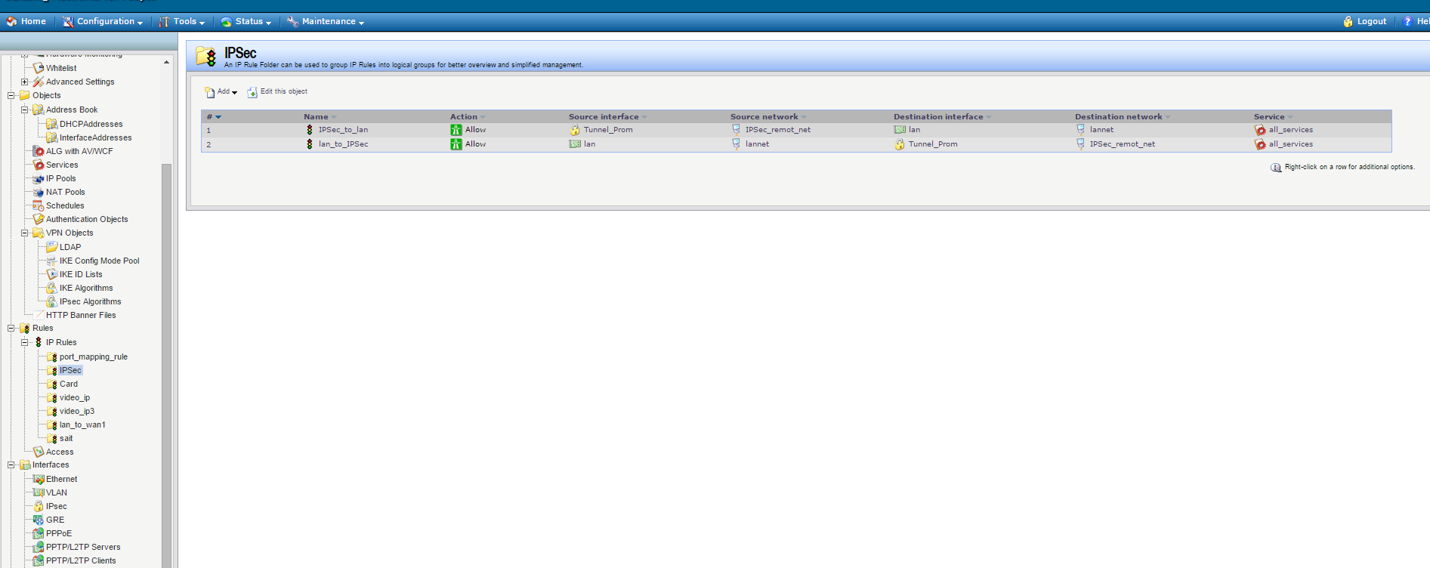Screen dimensions: 1430x568
Task: Click the NAT Pools icon
Action: 39,192
